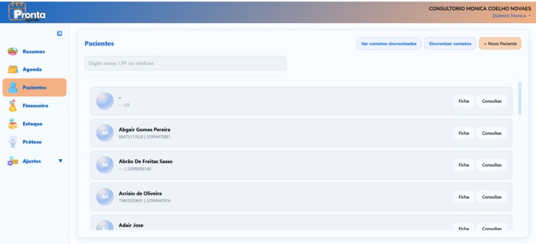Open the (Admin) Monica user dropdown
The width and height of the screenshot is (536, 244).
pos(511,16)
